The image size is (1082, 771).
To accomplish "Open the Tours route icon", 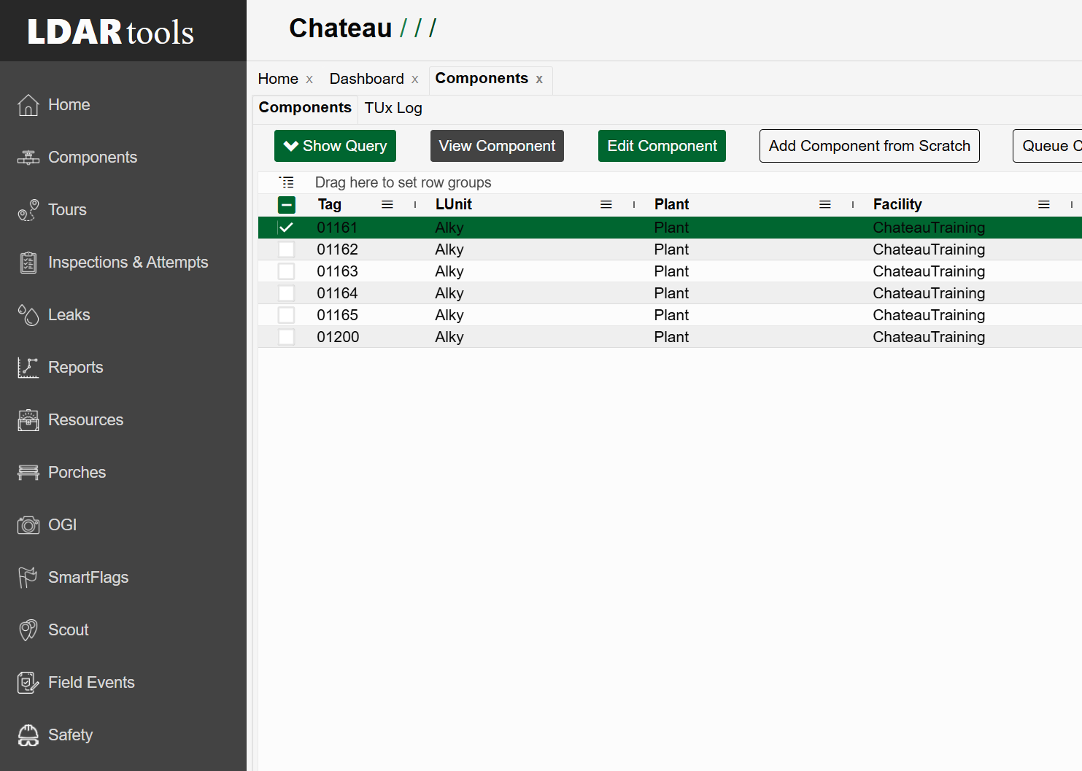I will click(28, 210).
